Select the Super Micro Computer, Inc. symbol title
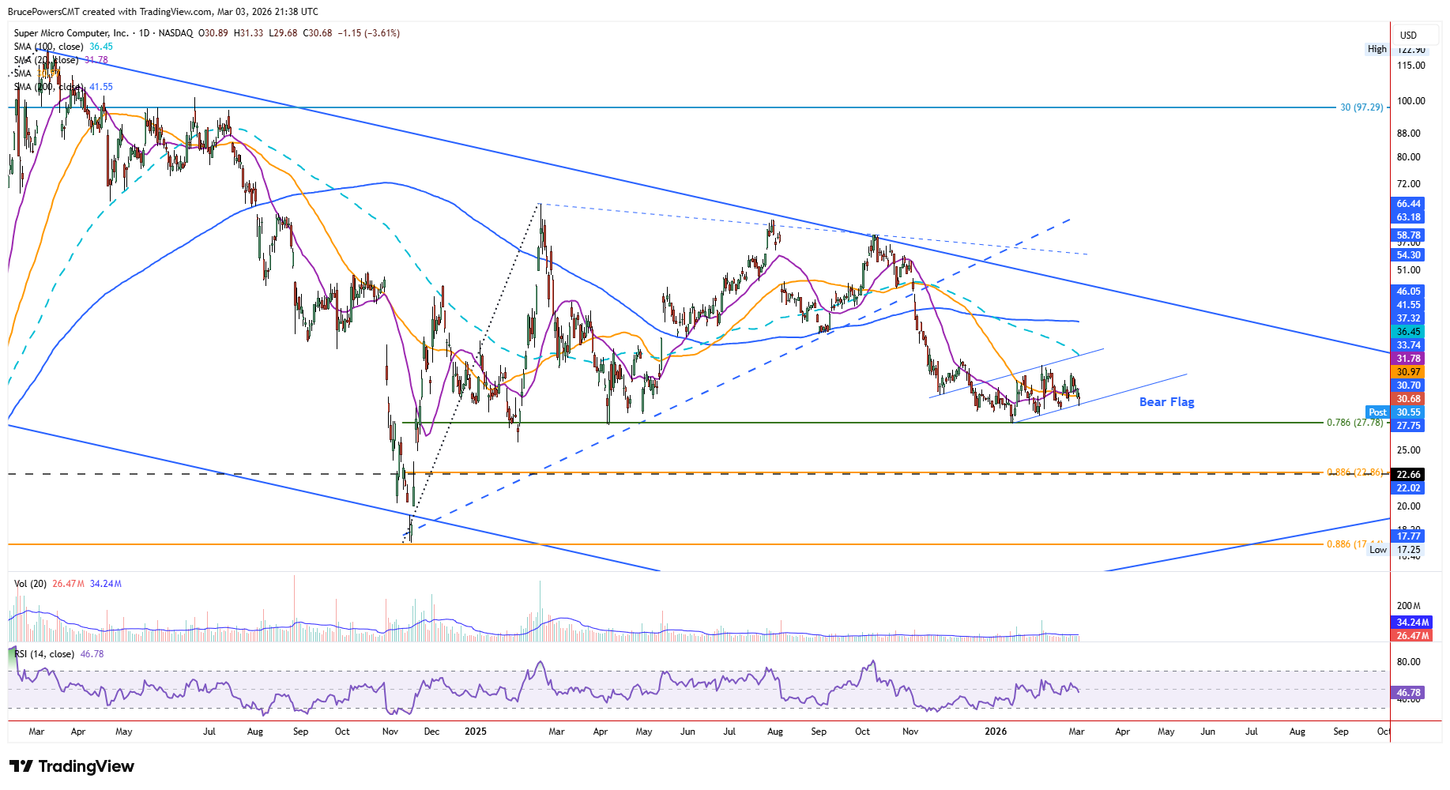Image resolution: width=1450 pixels, height=790 pixels. coord(71,33)
